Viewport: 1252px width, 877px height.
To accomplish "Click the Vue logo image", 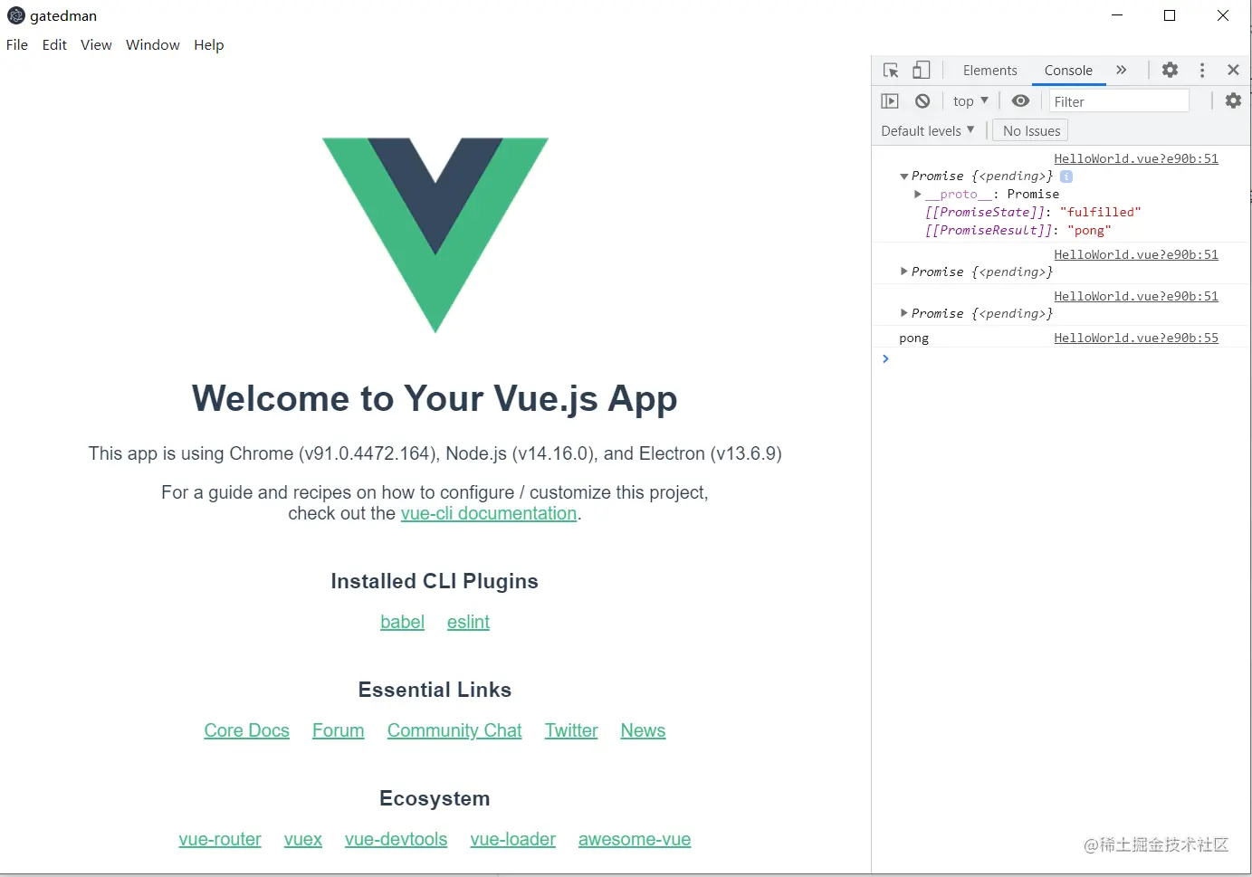I will [x=435, y=235].
